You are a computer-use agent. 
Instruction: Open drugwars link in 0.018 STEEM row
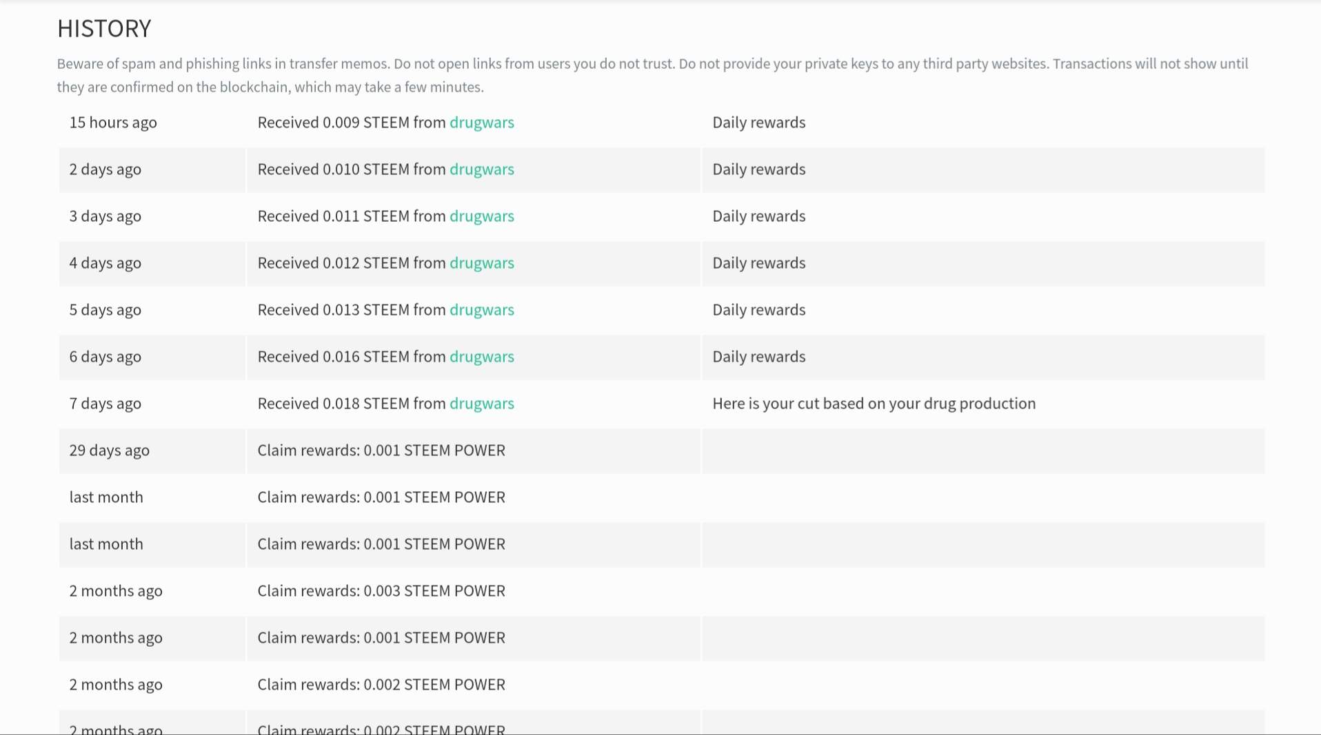(481, 404)
